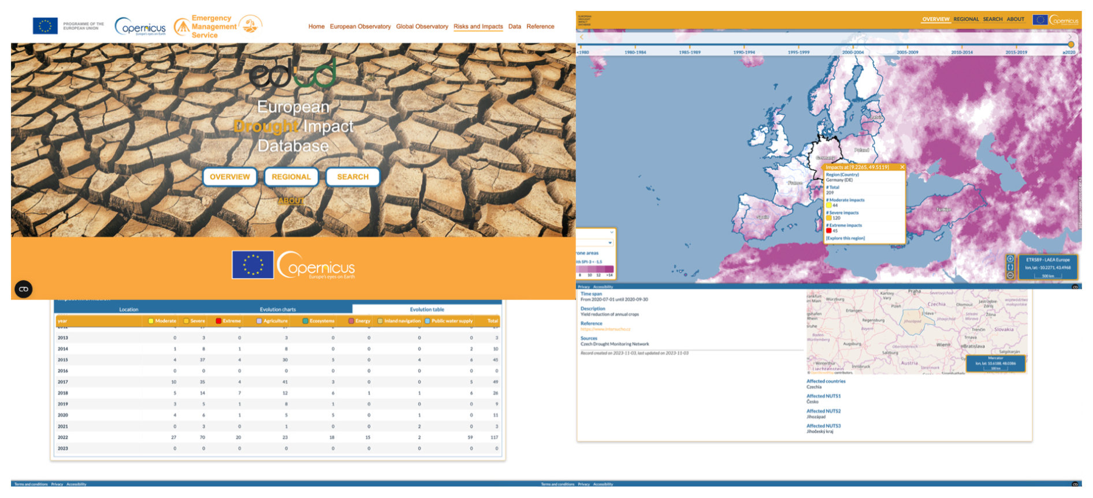This screenshot has height=498, width=1093.
Task: Click the timeline slider handle at ≥2020
Action: (x=1070, y=44)
